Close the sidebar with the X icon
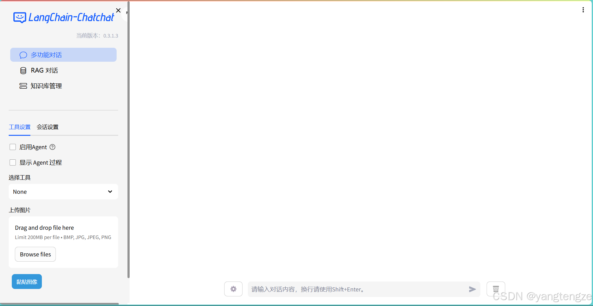Viewport: 593px width, 306px height. pyautogui.click(x=118, y=11)
